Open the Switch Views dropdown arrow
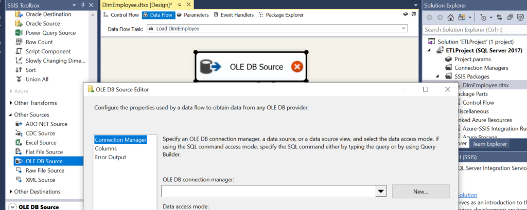This screenshot has height=210, width=527. [469, 17]
